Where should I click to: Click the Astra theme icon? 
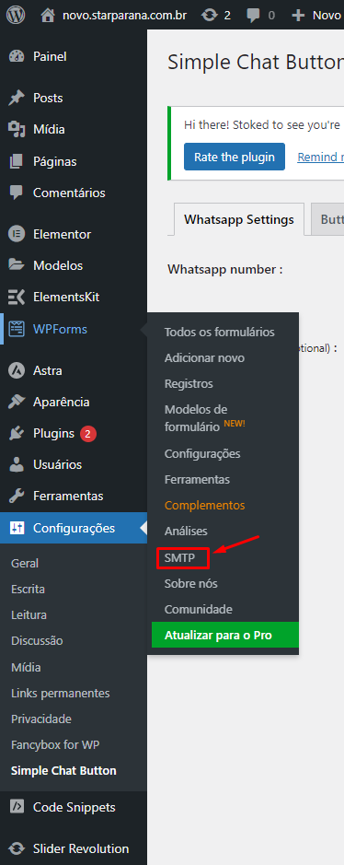tap(17, 370)
